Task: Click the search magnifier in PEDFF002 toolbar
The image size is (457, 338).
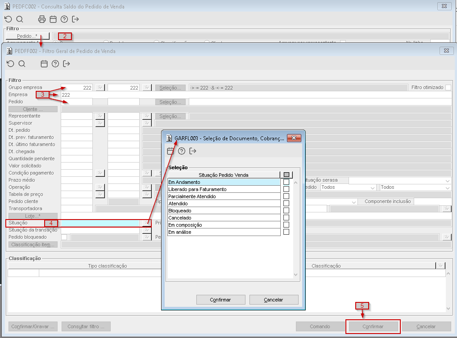Action: (x=22, y=64)
